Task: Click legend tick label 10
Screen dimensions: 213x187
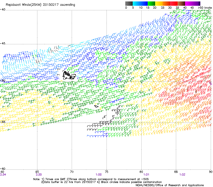Action: pyautogui.click(x=141, y=8)
